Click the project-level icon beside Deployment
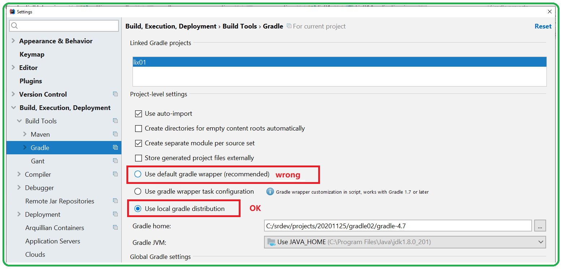 [x=115, y=214]
